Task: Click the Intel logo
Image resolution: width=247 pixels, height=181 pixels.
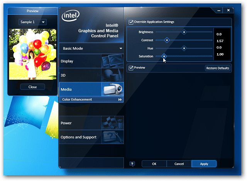Action: (x=70, y=15)
